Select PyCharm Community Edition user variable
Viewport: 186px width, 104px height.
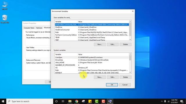click(92, 35)
